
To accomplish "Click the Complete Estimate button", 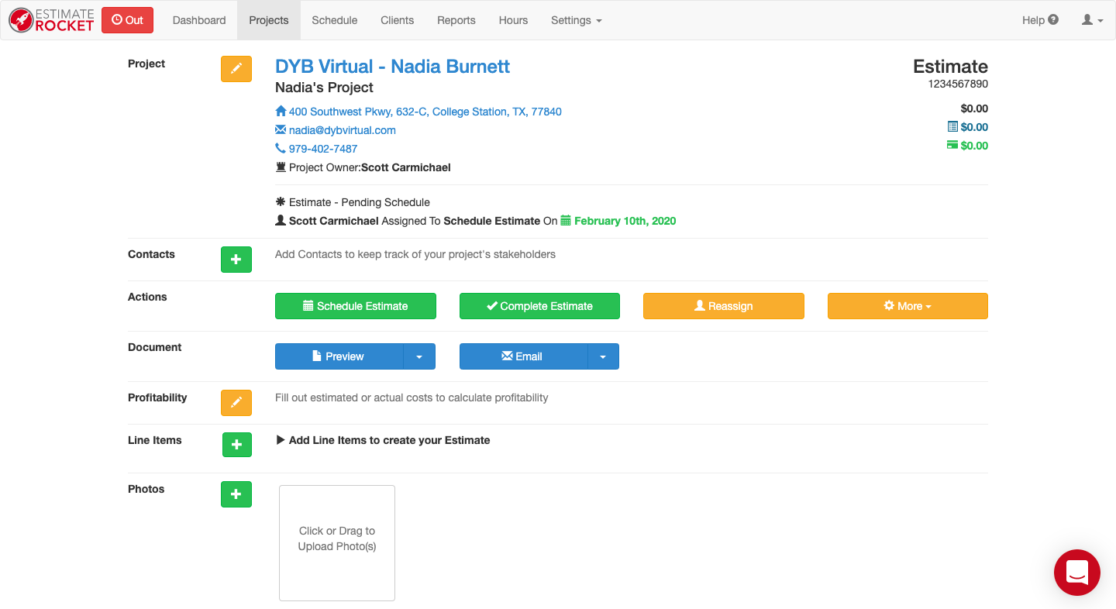I will 539,306.
